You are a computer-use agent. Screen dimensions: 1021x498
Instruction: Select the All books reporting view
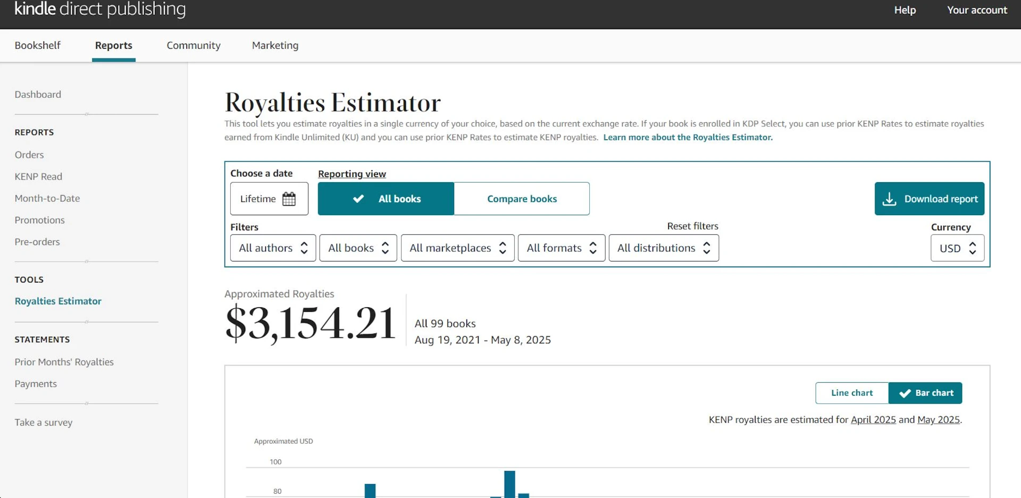386,199
